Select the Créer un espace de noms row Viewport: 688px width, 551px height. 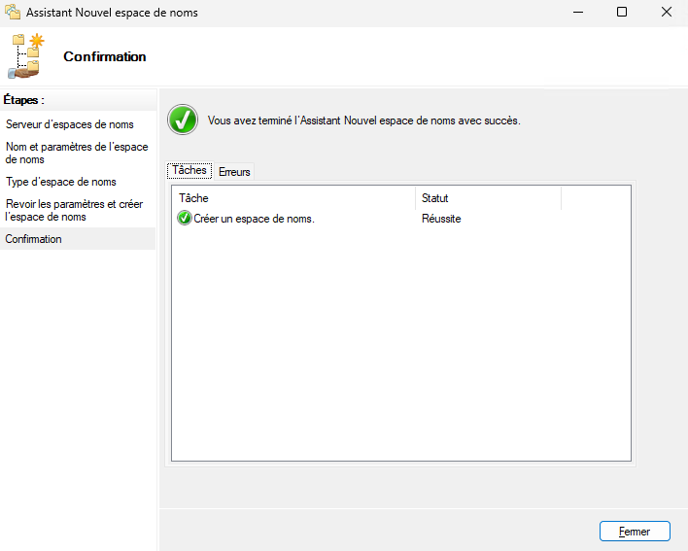[x=255, y=219]
